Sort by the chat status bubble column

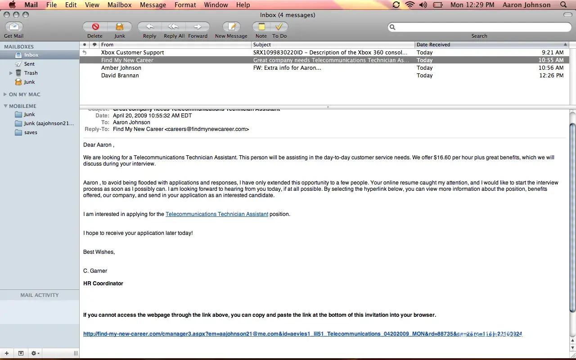94,45
